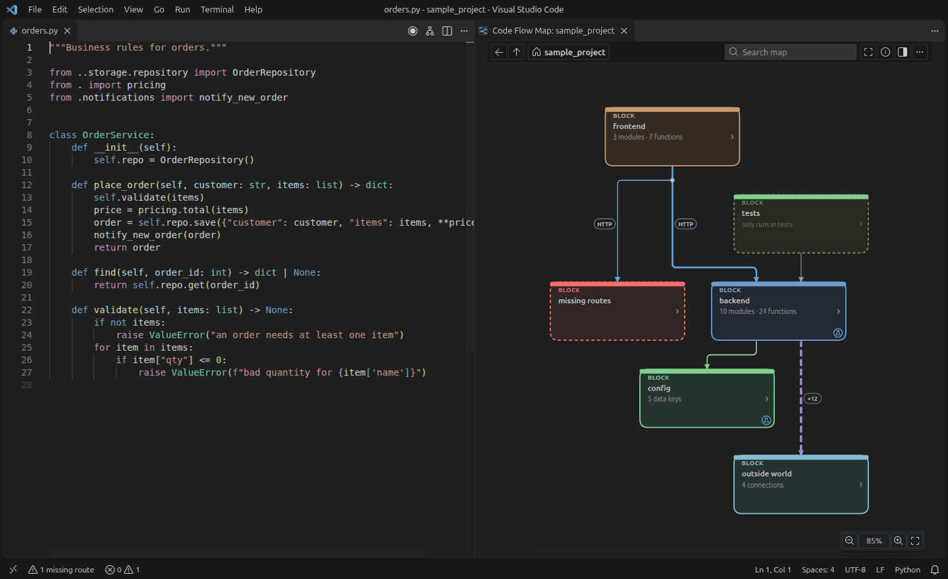948x579 pixels.
Task: Click the Search map field
Action: (791, 52)
